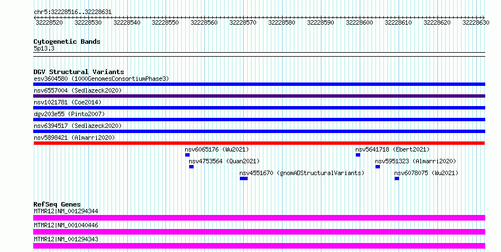The height and width of the screenshot is (252, 501).
Task: Click ruler position 32228520
Action: tap(49, 22)
